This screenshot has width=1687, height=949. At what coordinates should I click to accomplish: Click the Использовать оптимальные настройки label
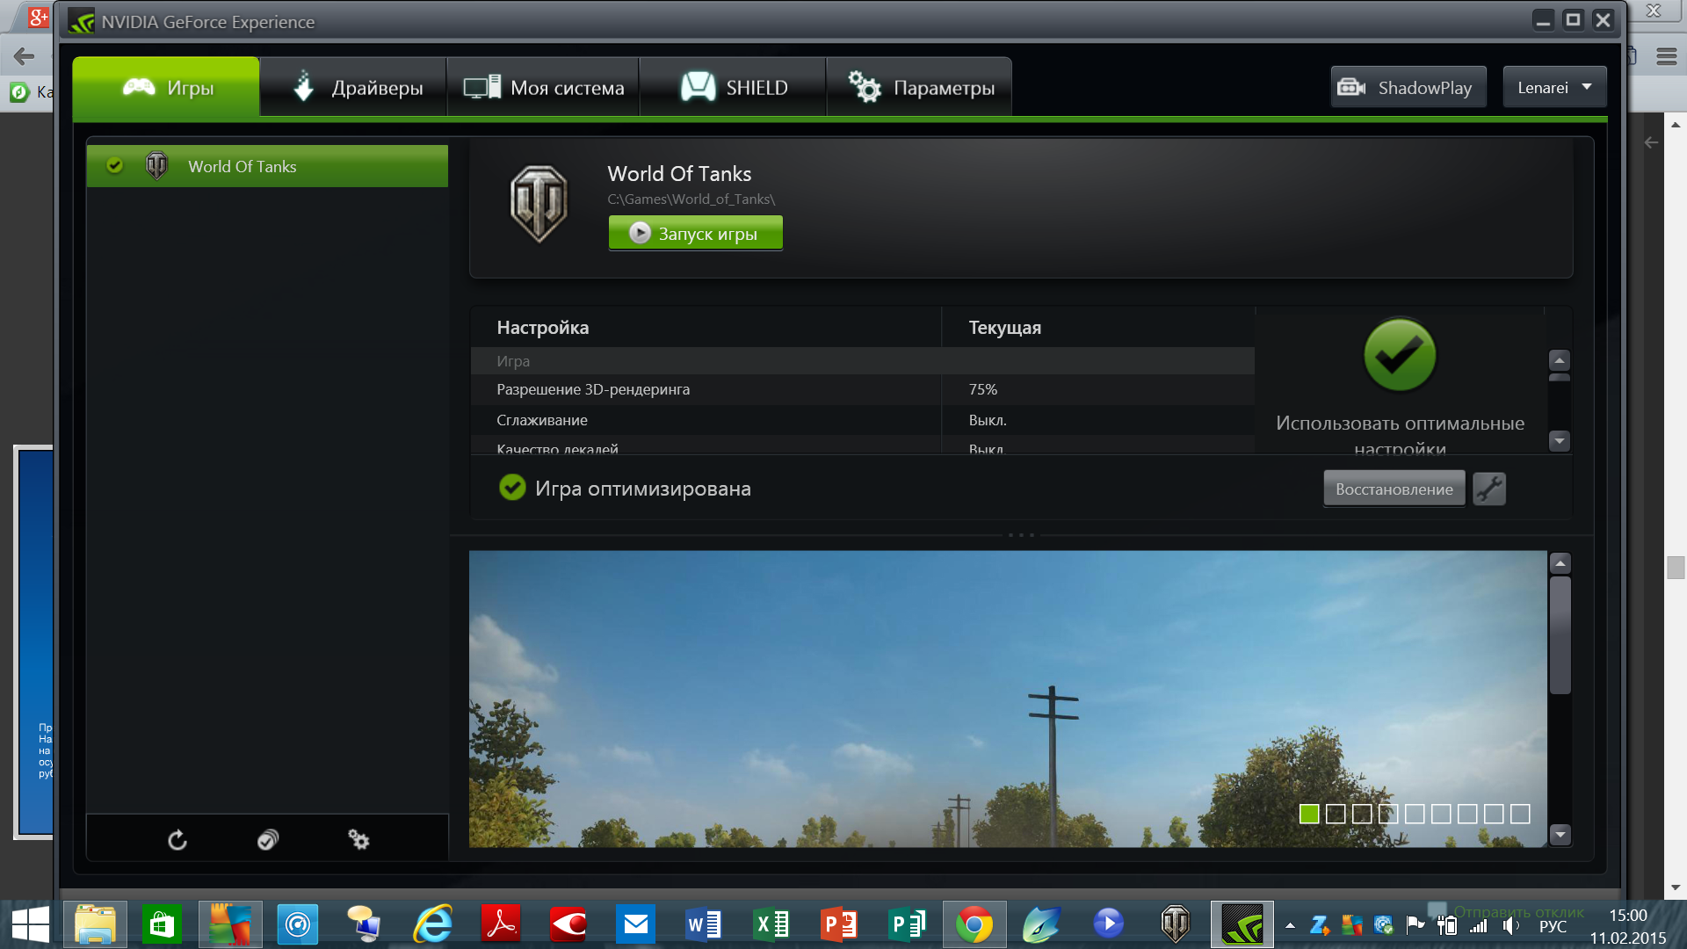[x=1400, y=435]
